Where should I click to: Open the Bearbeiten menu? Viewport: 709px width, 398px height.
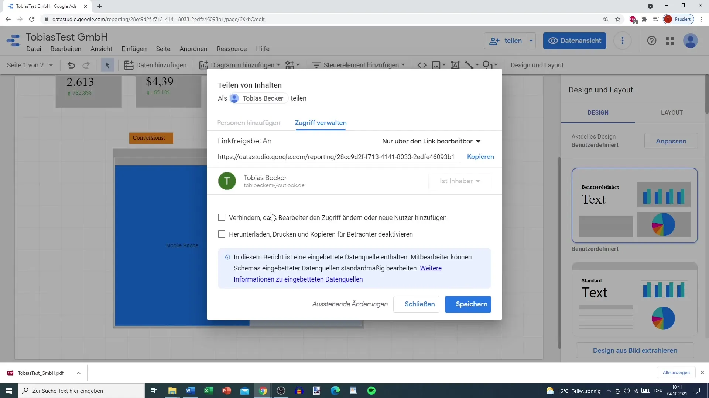(66, 49)
